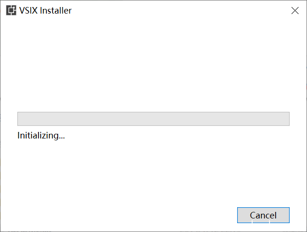Click the blank area above progress bar
The height and width of the screenshot is (232, 307).
[x=153, y=65]
